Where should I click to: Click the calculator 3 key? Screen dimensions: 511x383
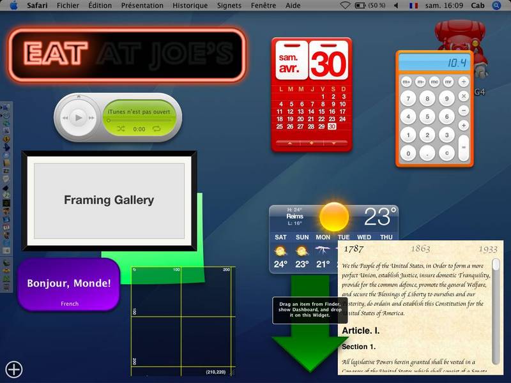(x=446, y=135)
